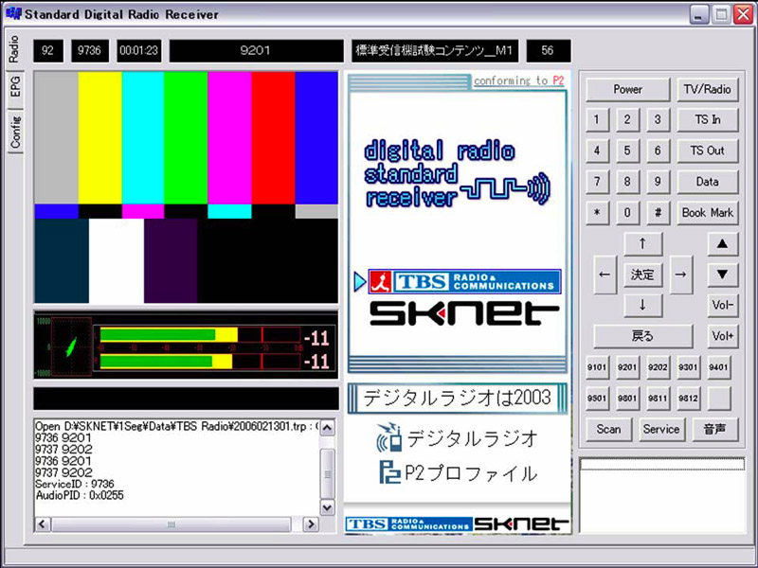Click the log scroll down arrow
The image size is (758, 568).
tap(327, 507)
